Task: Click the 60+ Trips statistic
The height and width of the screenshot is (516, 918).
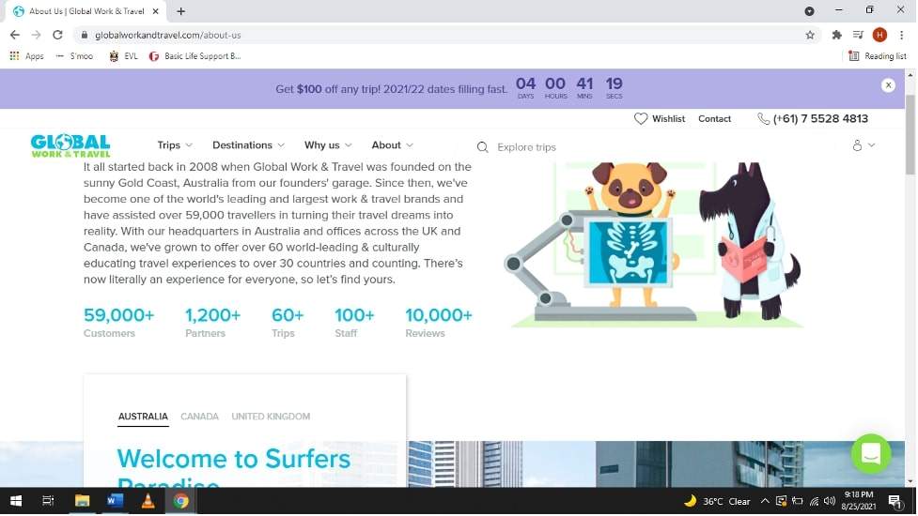Action: 288,323
